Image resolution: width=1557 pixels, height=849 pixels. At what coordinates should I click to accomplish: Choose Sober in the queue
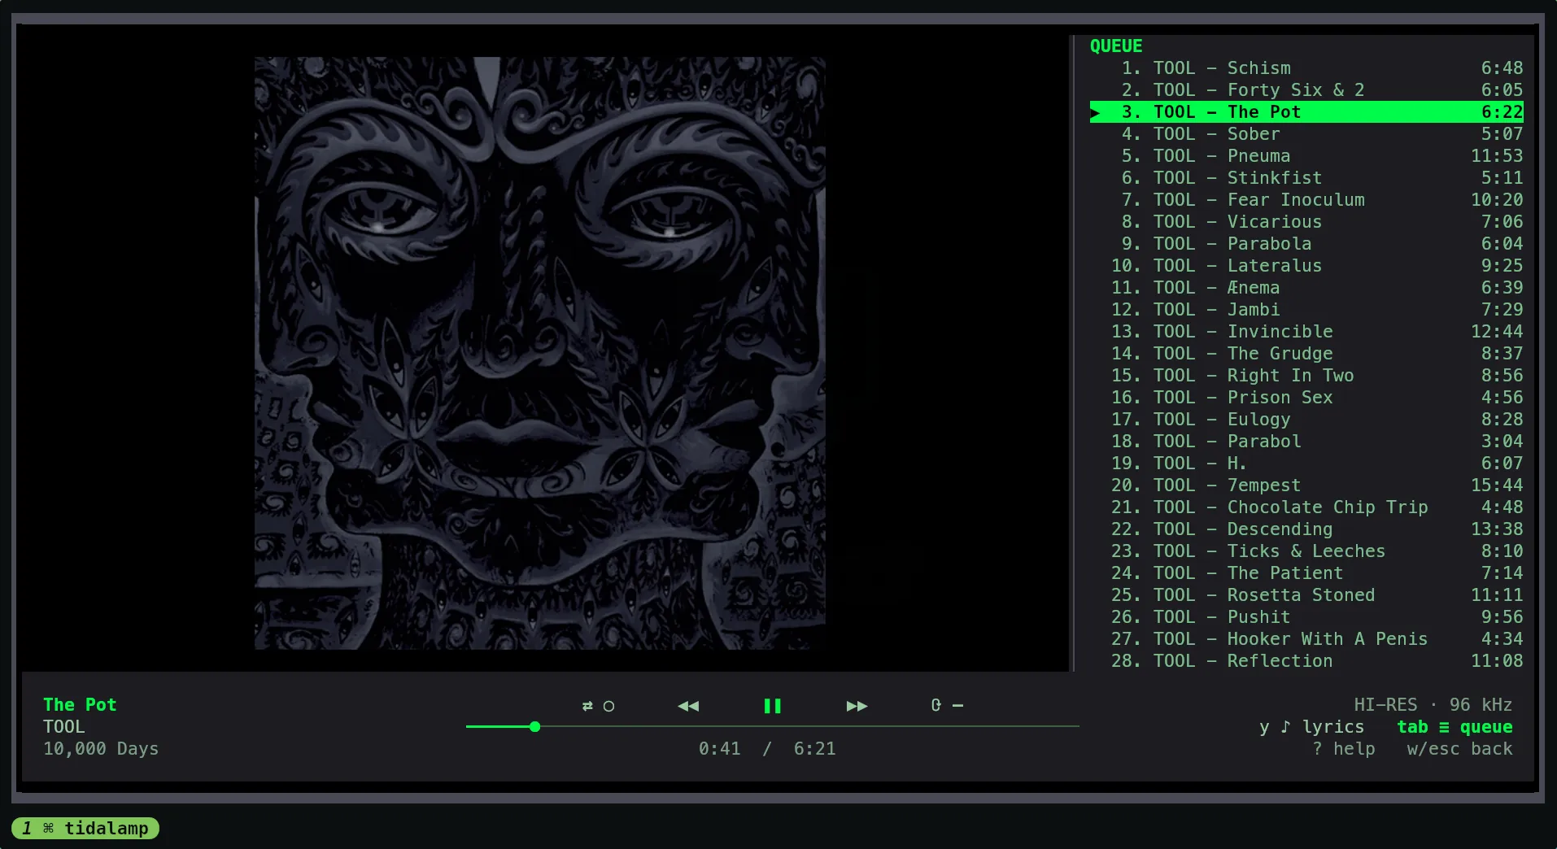click(1306, 134)
